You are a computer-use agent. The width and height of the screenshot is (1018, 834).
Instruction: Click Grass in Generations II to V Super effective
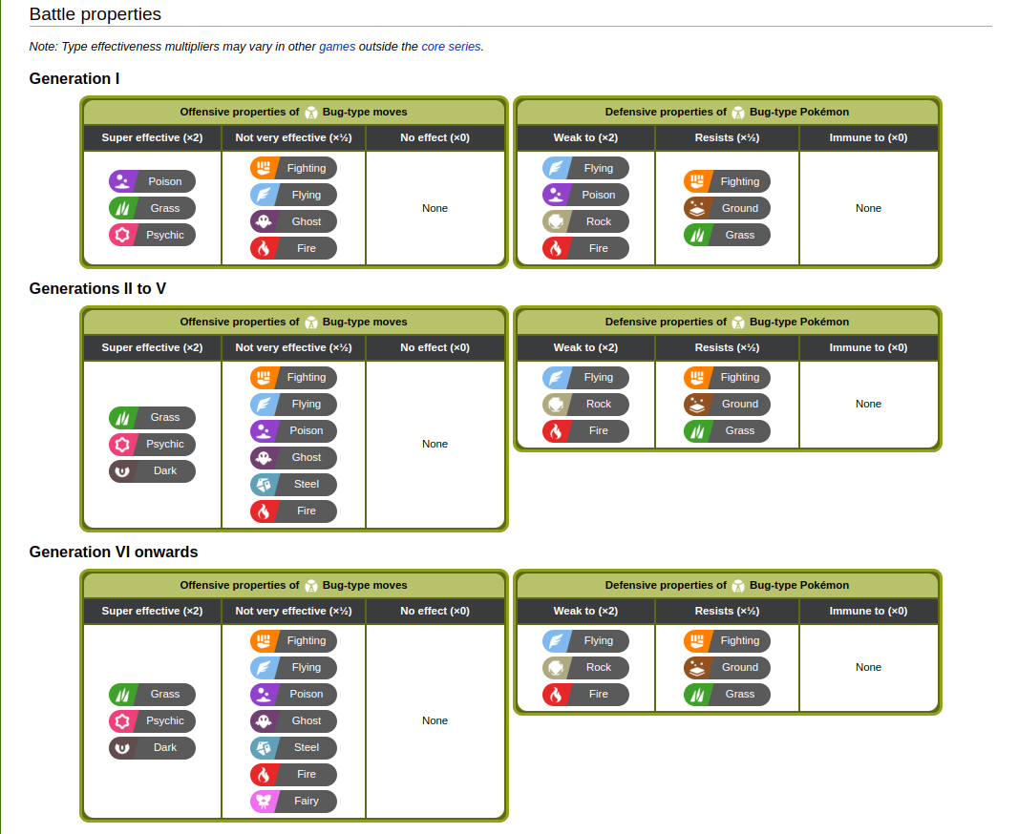[x=152, y=418]
